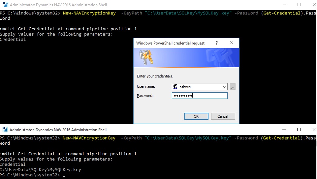The image size is (317, 179).
Task: Click the keys icon in the dialog banner
Action: (x=146, y=57)
